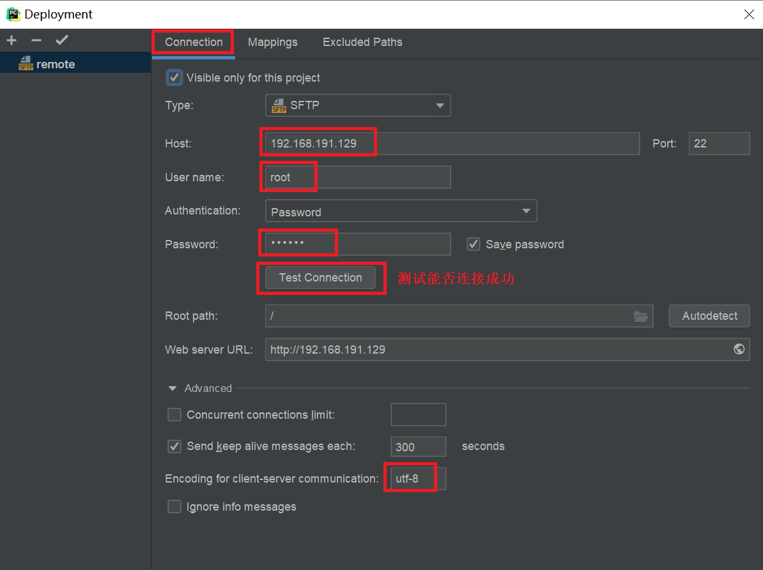
Task: Enable Ignore info messages checkbox
Action: (174, 506)
